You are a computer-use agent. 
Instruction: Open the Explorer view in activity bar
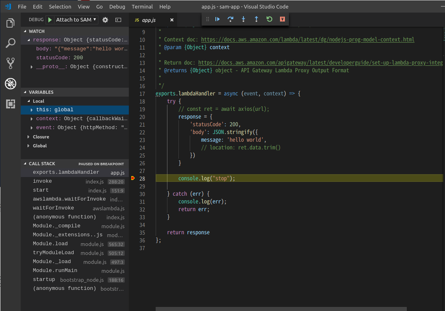[10, 23]
